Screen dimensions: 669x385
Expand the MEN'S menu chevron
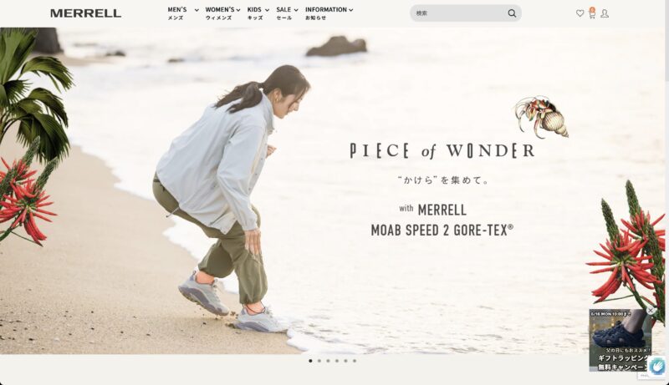pos(197,10)
